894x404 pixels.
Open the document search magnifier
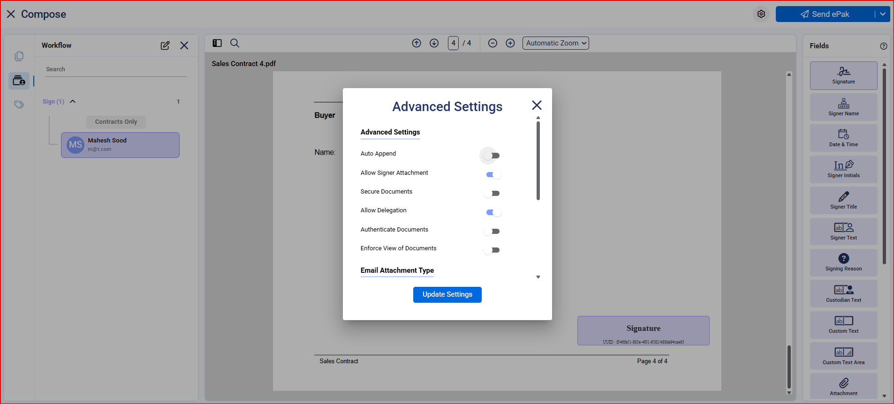pos(235,43)
